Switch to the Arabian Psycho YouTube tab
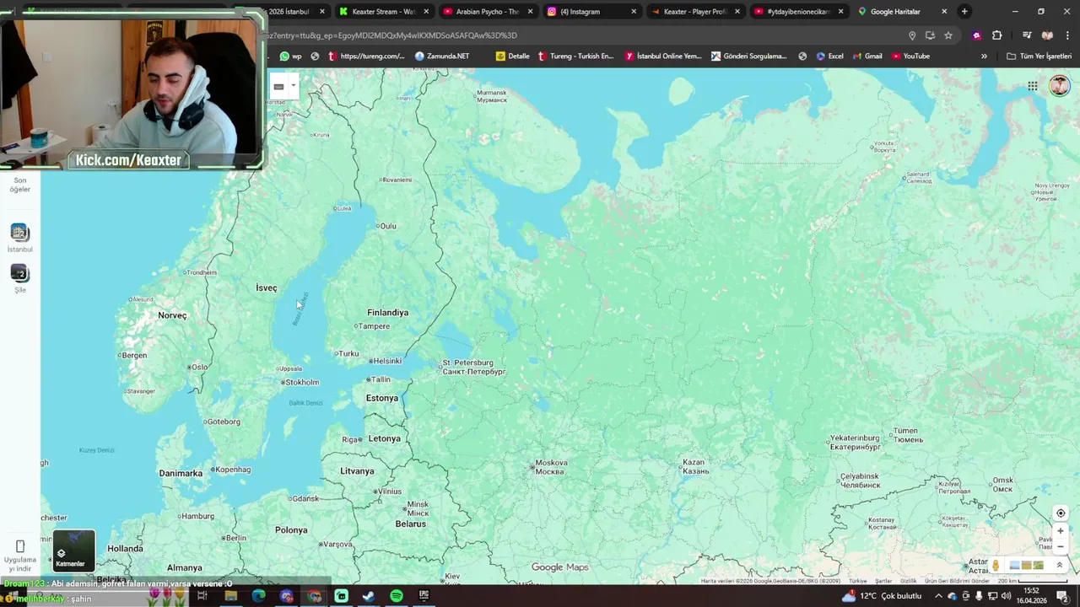The image size is (1080, 607). [487, 12]
